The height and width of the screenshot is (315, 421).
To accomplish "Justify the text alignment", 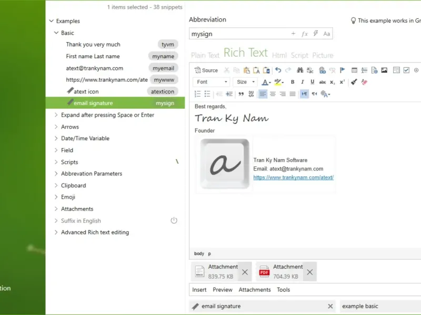I will pyautogui.click(x=293, y=94).
